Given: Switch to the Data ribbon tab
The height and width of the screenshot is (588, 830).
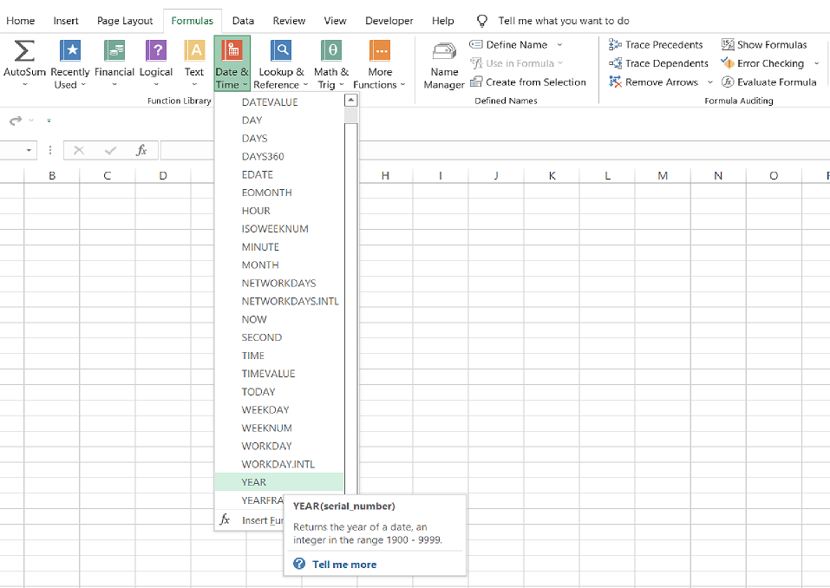Looking at the screenshot, I should pyautogui.click(x=243, y=21).
